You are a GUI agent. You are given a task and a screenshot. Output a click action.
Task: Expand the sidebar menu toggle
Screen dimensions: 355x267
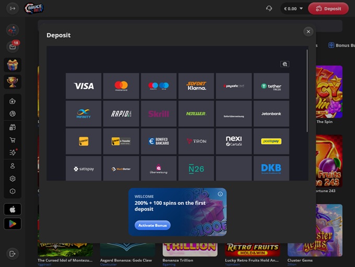tap(13, 8)
